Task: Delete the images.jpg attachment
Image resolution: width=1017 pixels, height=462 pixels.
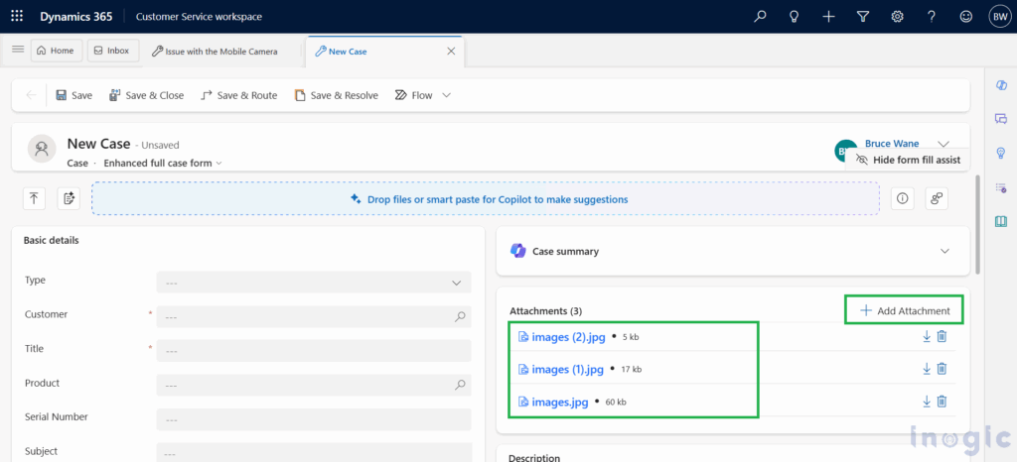Action: 942,401
